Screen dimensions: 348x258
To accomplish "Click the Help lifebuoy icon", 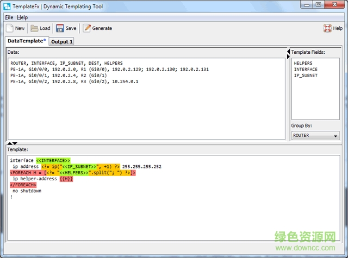I will [327, 28].
